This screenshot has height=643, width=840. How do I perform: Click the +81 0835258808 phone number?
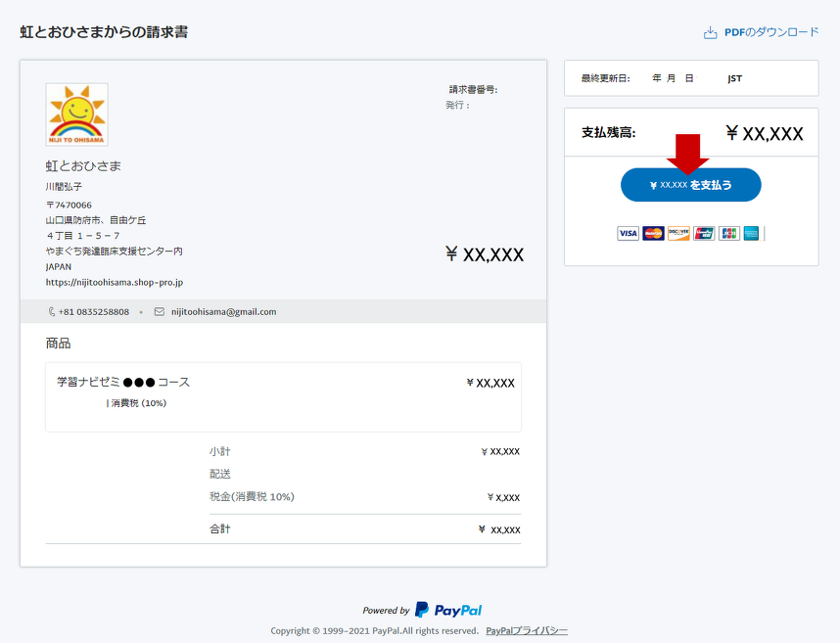94,312
